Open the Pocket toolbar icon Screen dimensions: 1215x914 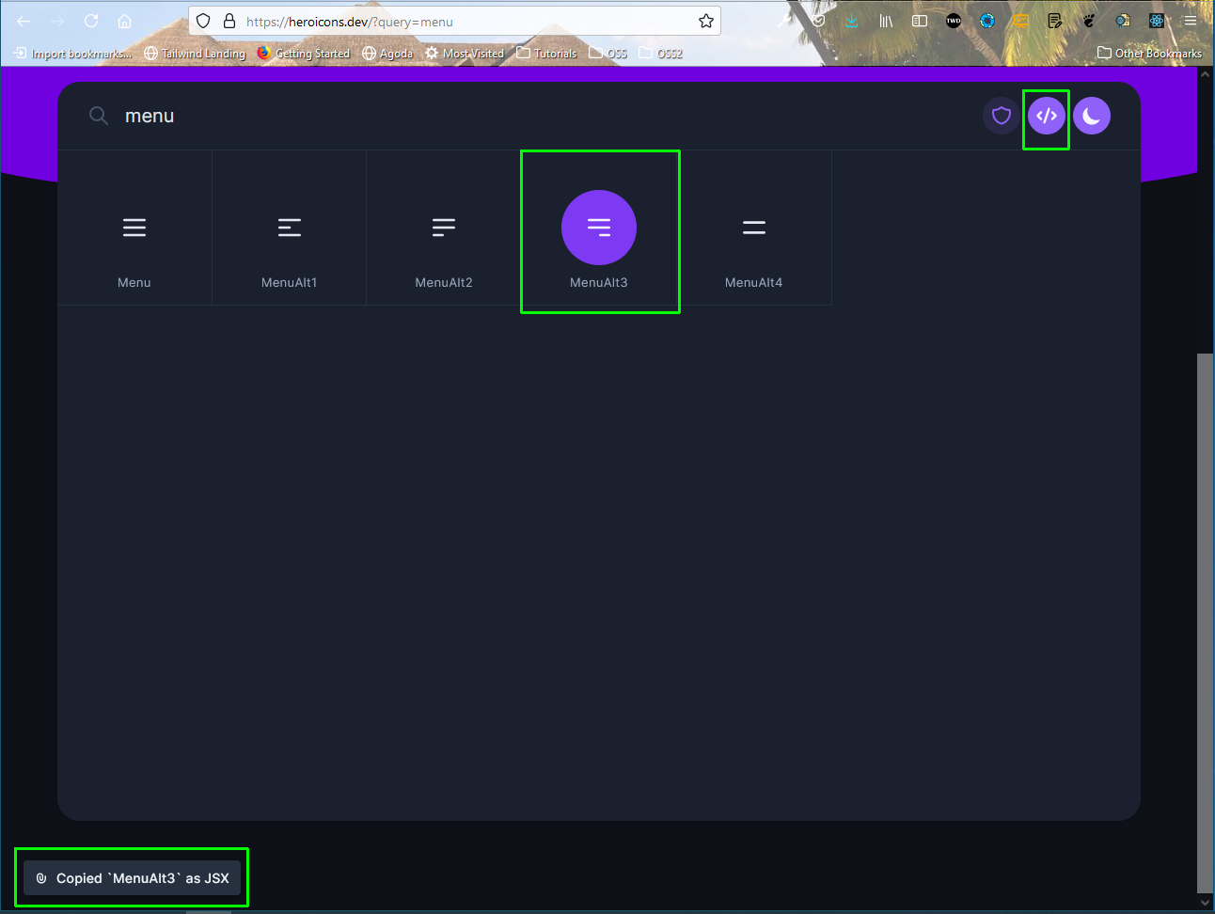pos(818,21)
